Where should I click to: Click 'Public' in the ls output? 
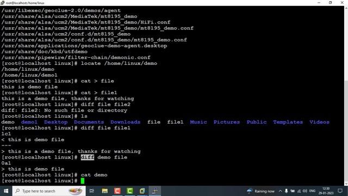coord(257,122)
